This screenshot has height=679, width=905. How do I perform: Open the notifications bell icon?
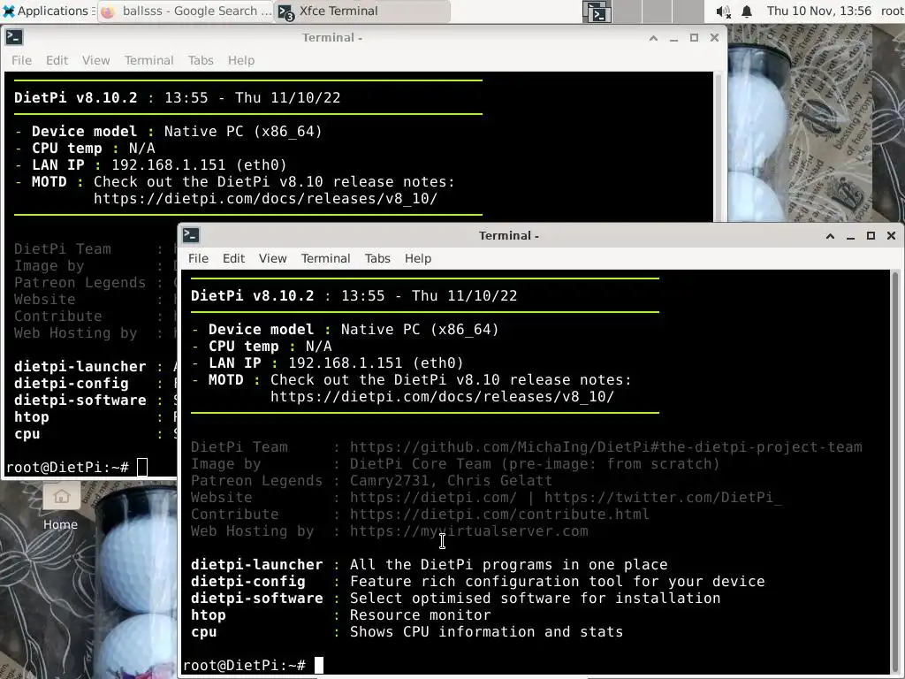747,11
